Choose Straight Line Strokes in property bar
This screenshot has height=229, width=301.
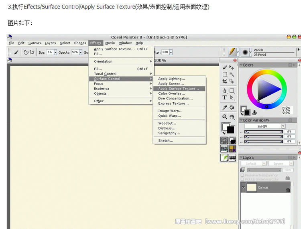32,52
